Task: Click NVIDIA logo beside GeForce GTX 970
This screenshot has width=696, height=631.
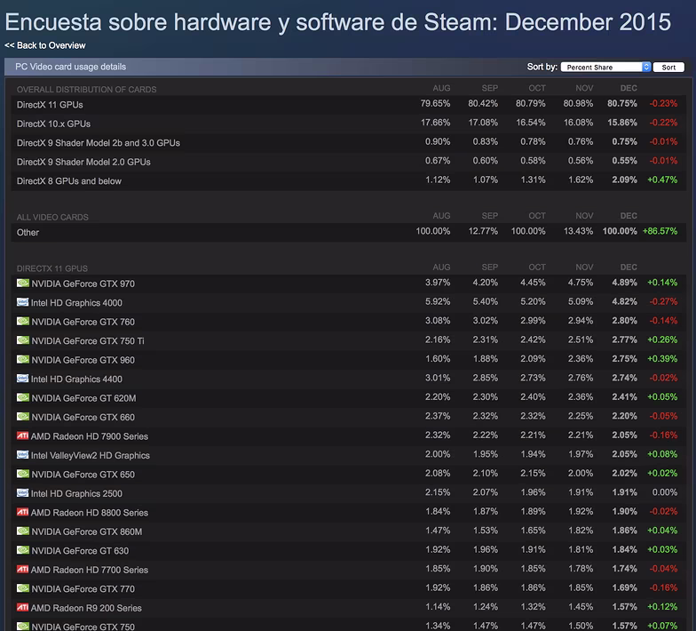Action: (x=23, y=283)
